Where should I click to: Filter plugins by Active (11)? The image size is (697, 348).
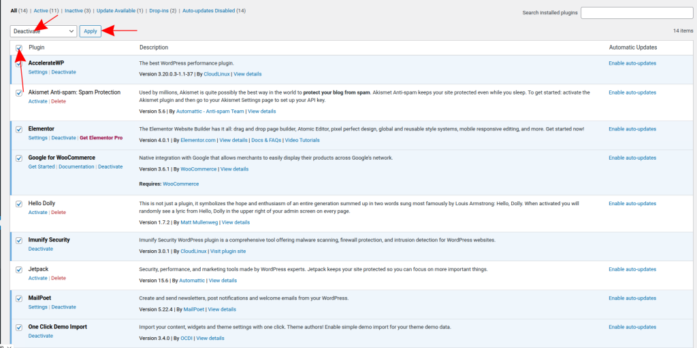pos(46,11)
